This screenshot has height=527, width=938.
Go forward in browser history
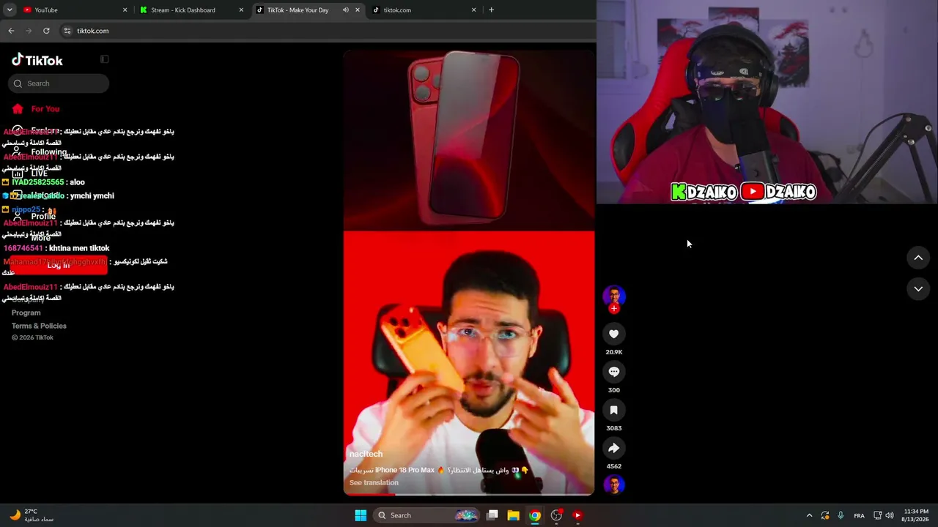coord(29,31)
